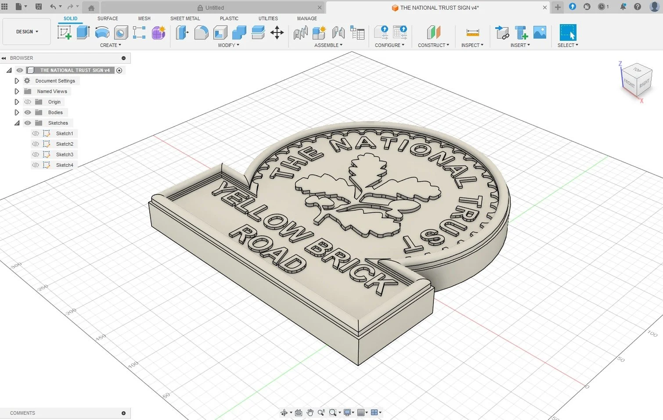Select the Insert Derive tool
Viewport: 663px width, 420px height.
point(502,32)
